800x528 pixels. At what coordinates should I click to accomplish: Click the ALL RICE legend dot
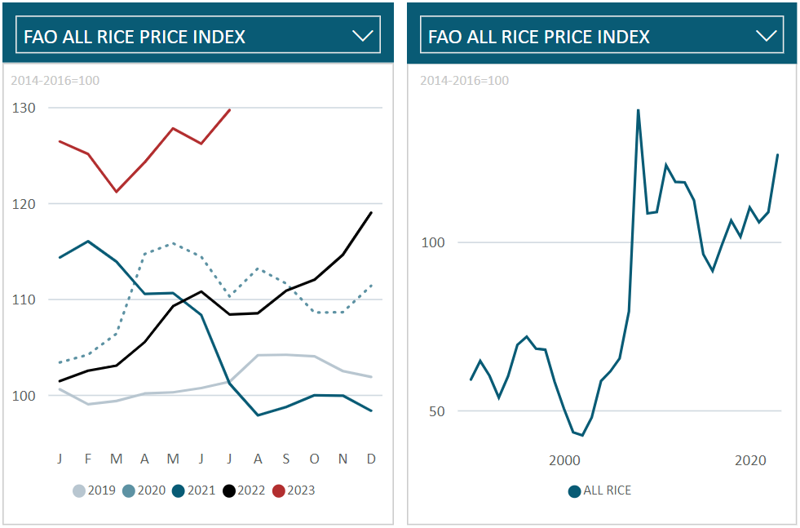point(574,491)
